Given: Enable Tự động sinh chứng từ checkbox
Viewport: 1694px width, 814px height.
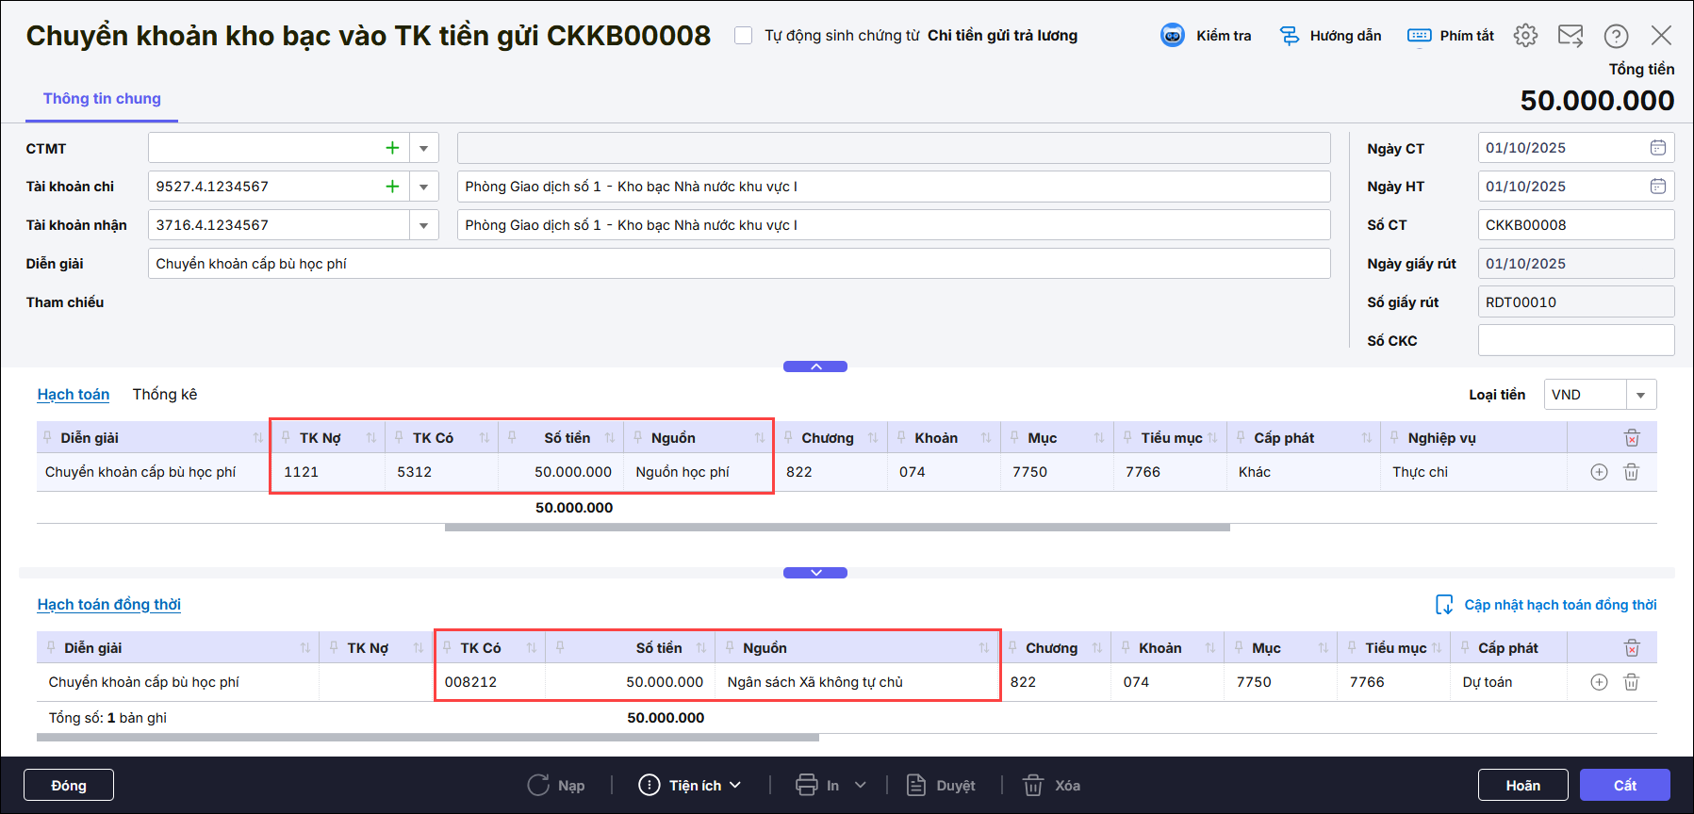Looking at the screenshot, I should (x=744, y=36).
